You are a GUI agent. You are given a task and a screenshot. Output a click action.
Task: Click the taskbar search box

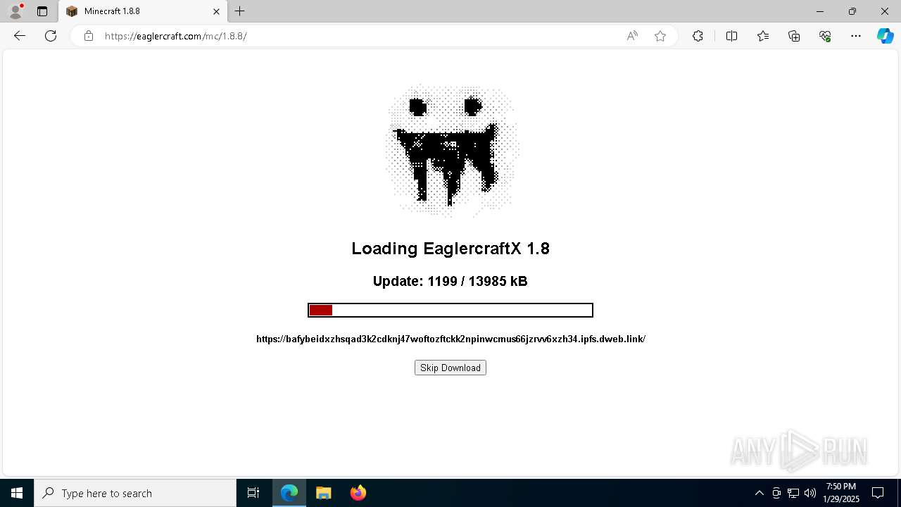tap(135, 493)
